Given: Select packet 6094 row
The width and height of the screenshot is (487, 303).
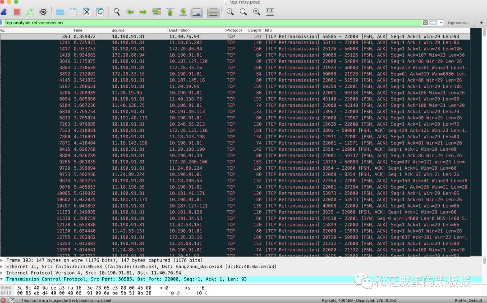Looking at the screenshot, I should tap(235, 99).
